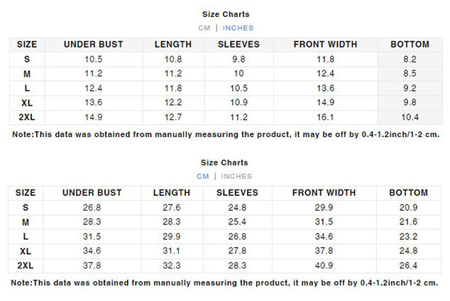This screenshot has width=450, height=301.
Task: Click SLEEVES header in top table
Action: (x=238, y=45)
